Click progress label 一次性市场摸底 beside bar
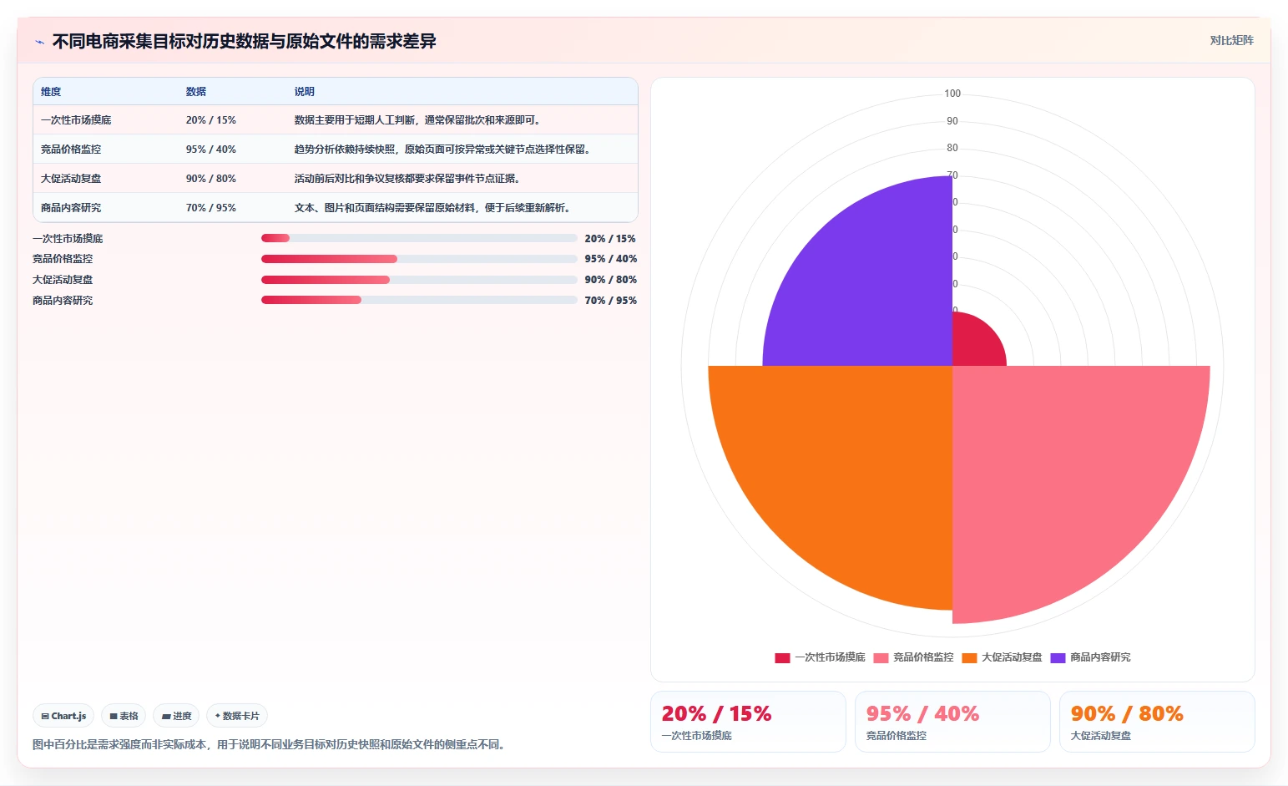The image size is (1288, 786). click(68, 239)
